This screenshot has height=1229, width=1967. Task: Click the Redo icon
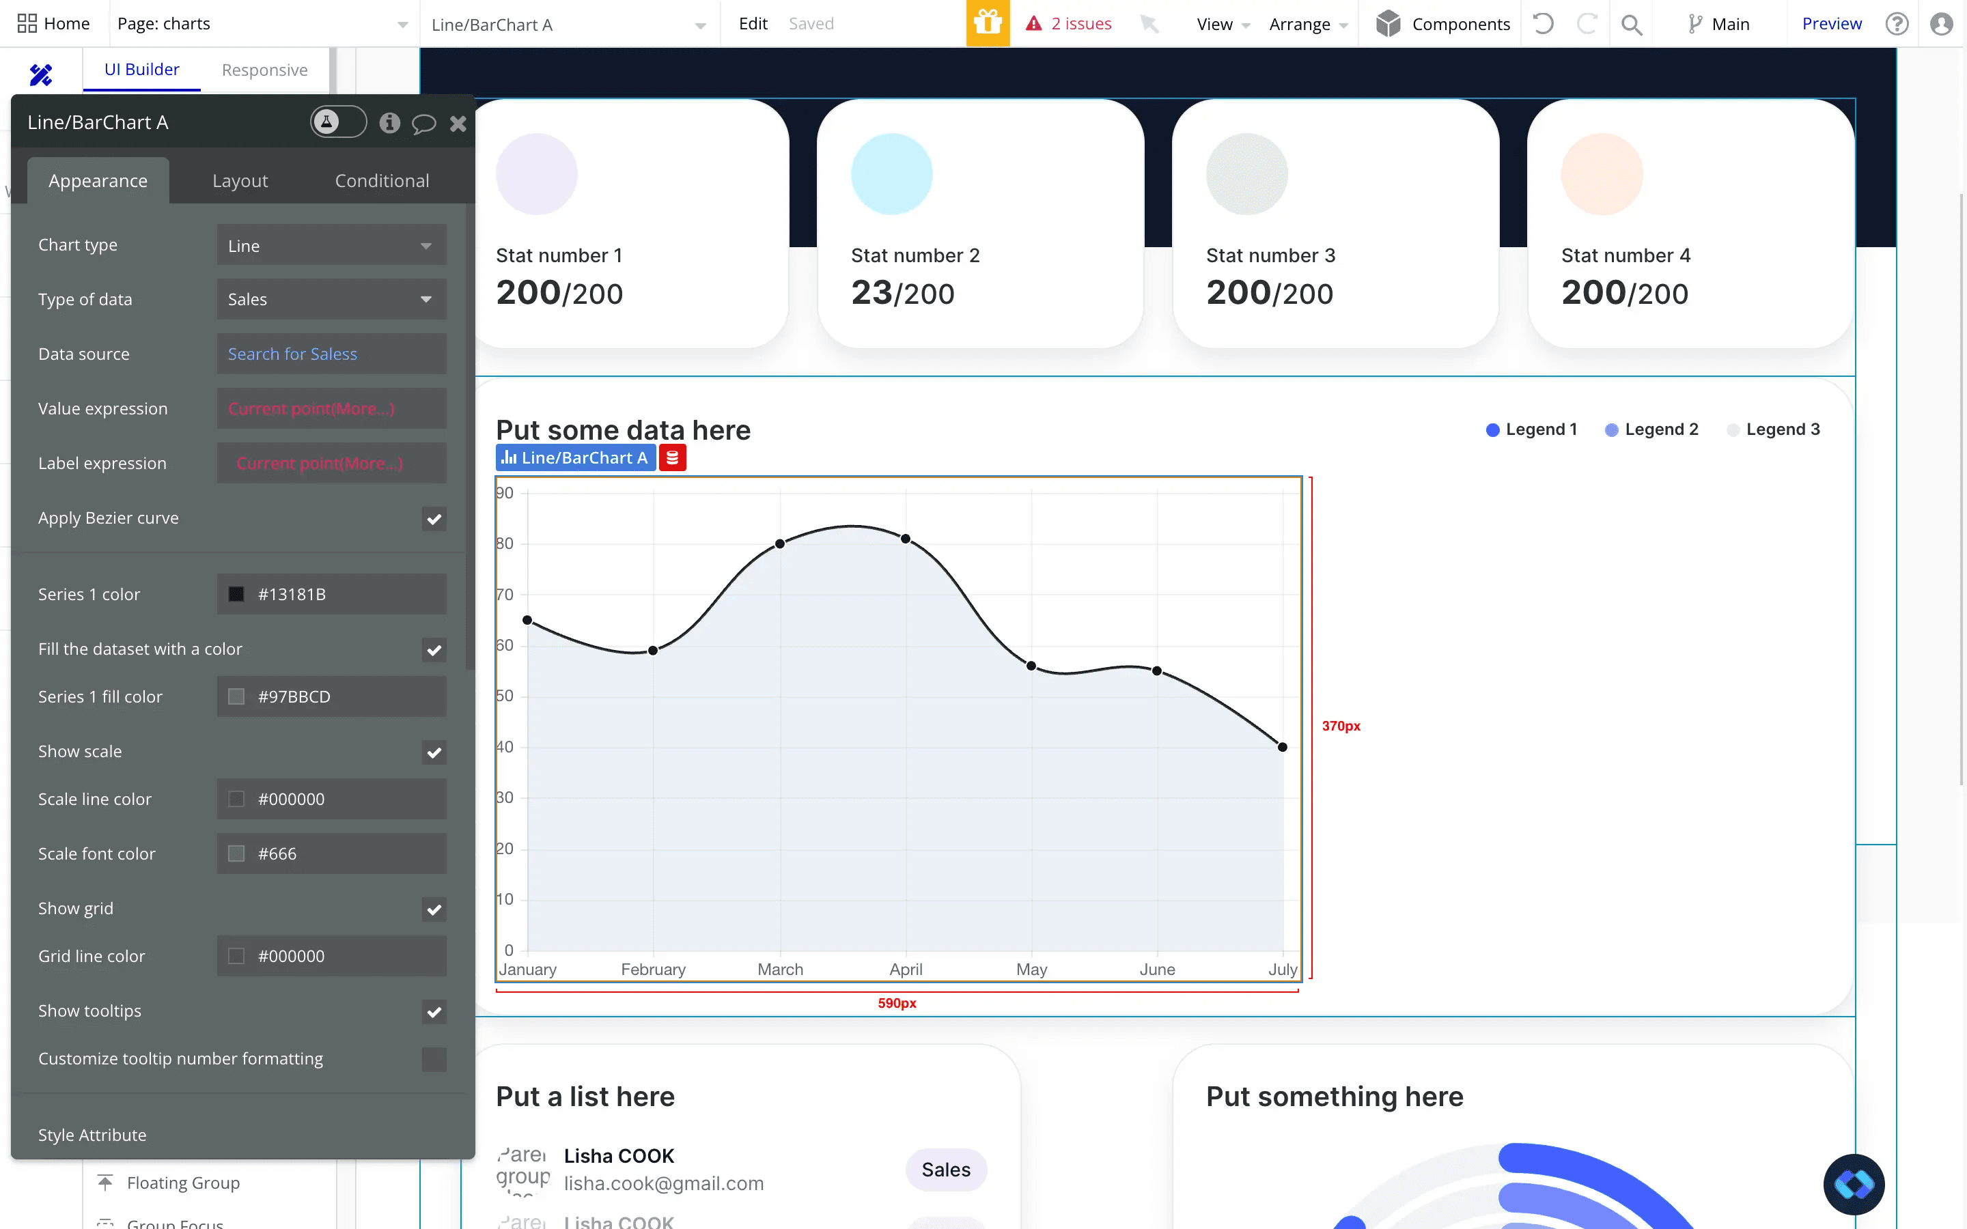[1587, 24]
